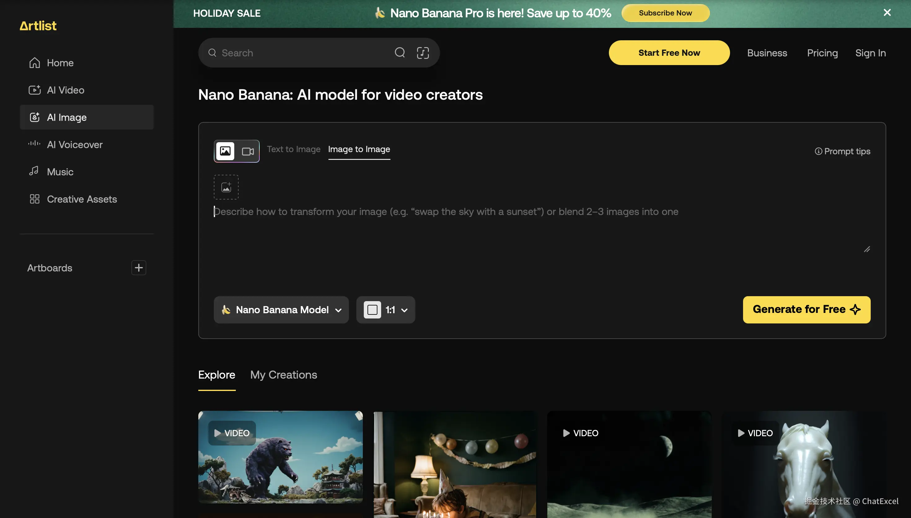Go to Music section in sidebar

[60, 172]
